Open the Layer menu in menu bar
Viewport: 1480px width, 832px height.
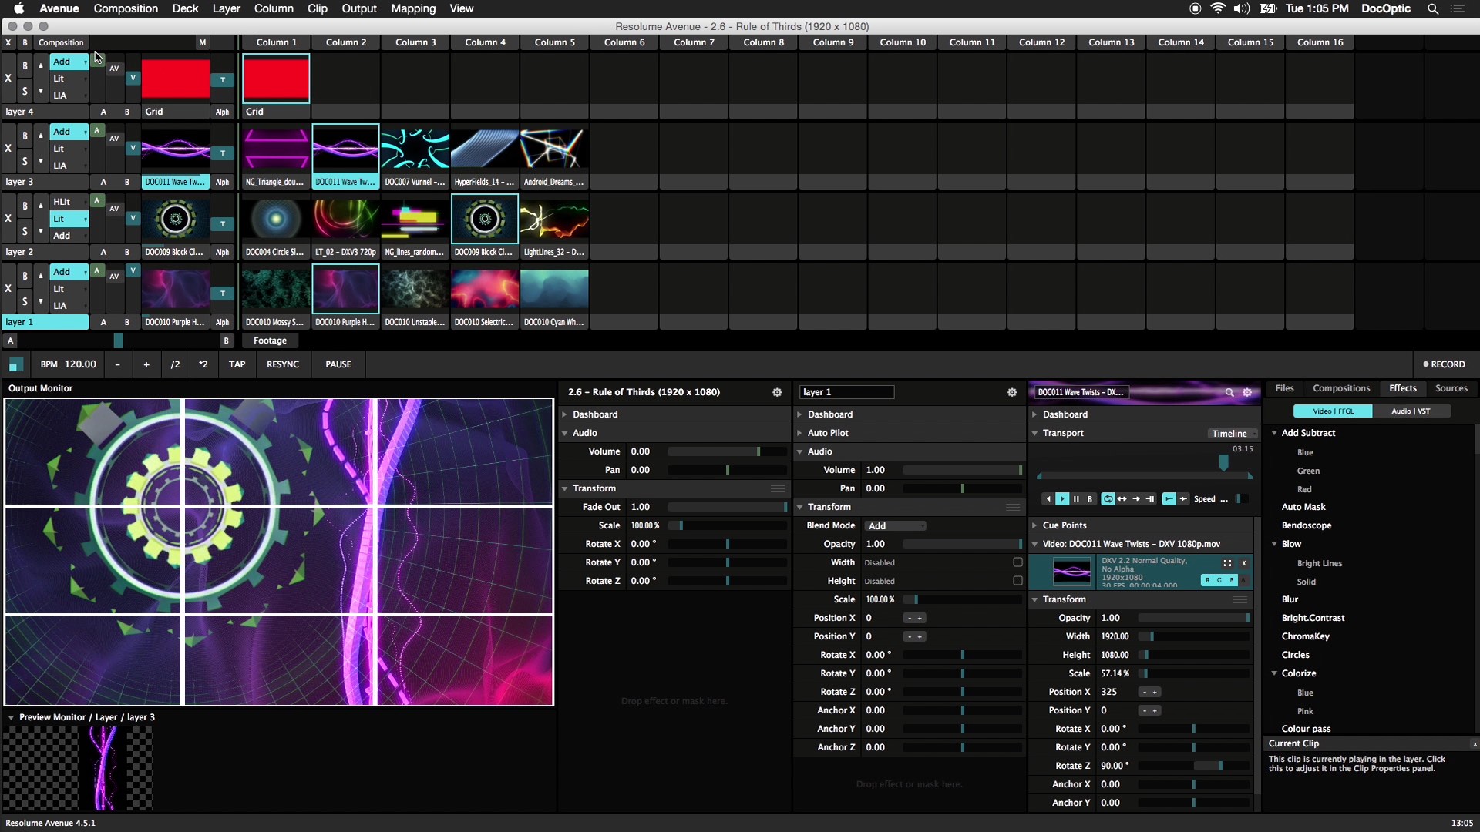[x=226, y=8]
